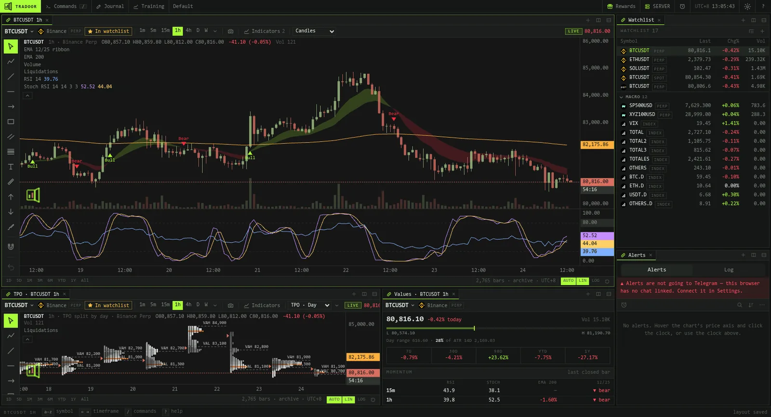Image resolution: width=771 pixels, height=417 pixels.
Task: Switch main chart scale to LOG
Action: 596,281
